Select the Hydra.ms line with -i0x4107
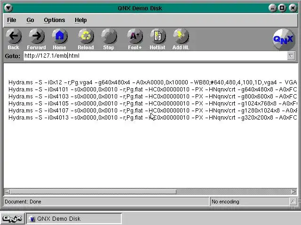The width and height of the screenshot is (301, 225). pyautogui.click(x=152, y=111)
